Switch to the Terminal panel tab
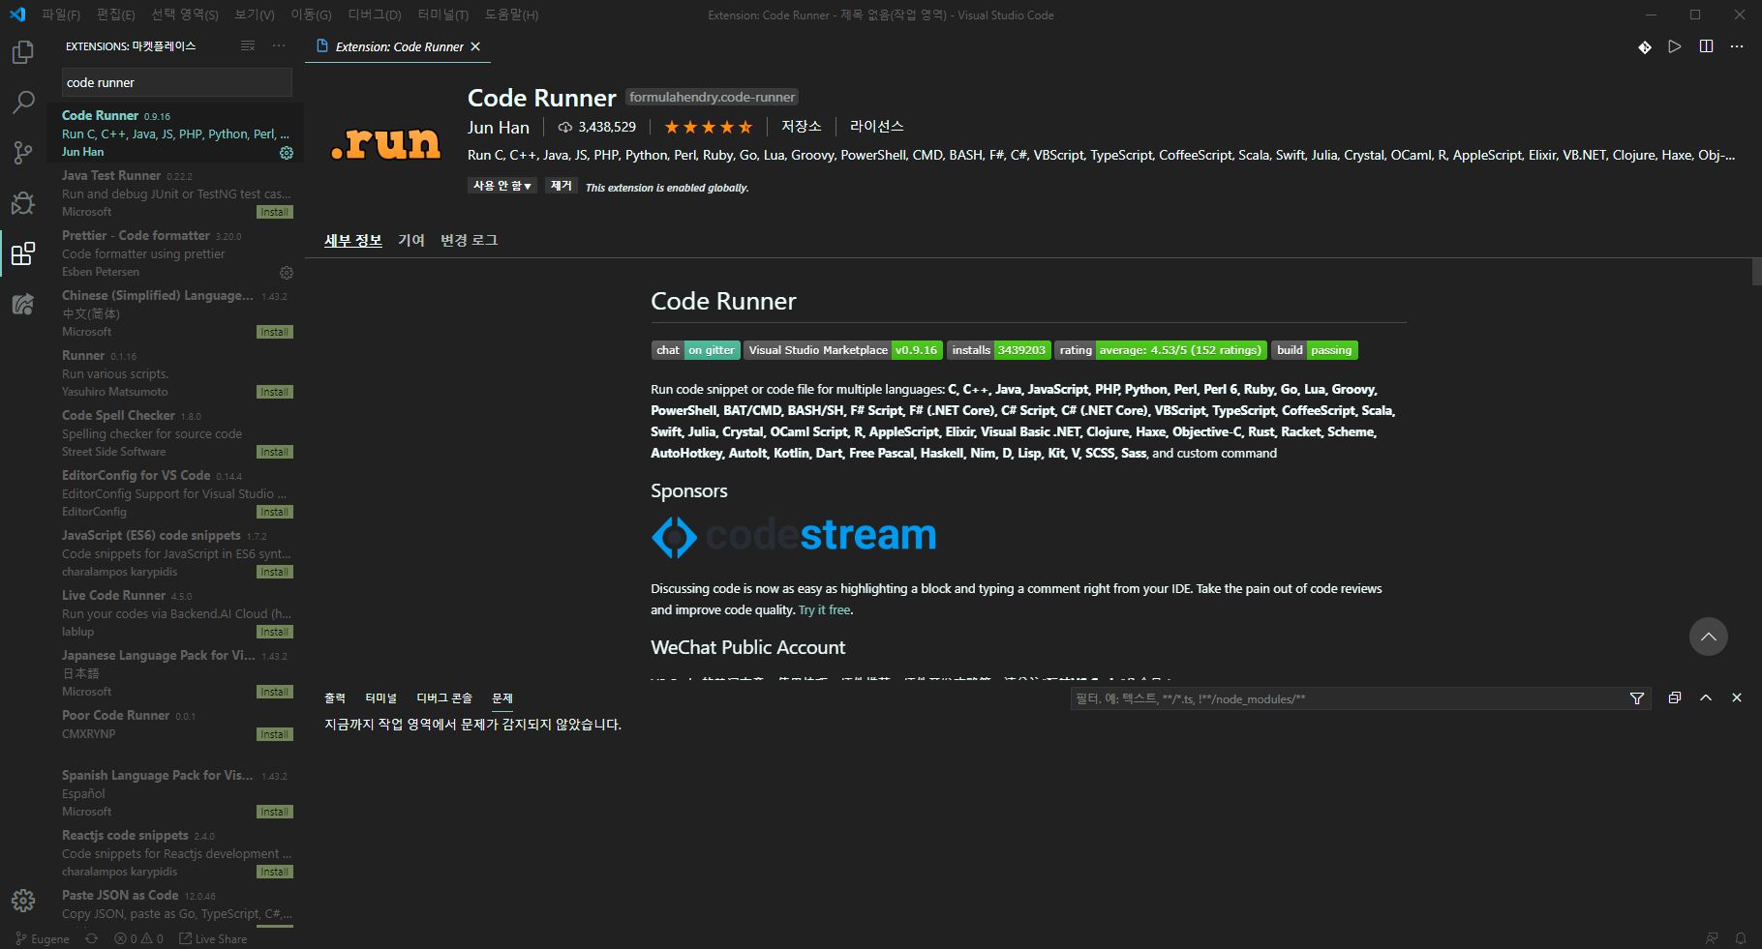The width and height of the screenshot is (1762, 949). coord(381,697)
